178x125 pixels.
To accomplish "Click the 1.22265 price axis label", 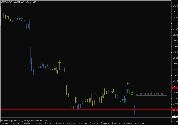I will [x=175, y=122].
